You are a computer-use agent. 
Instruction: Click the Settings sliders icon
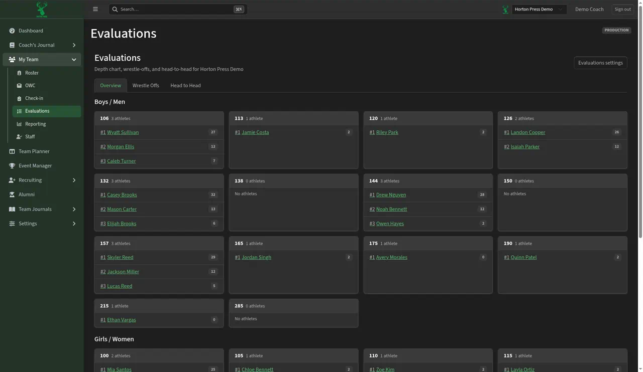tap(12, 224)
